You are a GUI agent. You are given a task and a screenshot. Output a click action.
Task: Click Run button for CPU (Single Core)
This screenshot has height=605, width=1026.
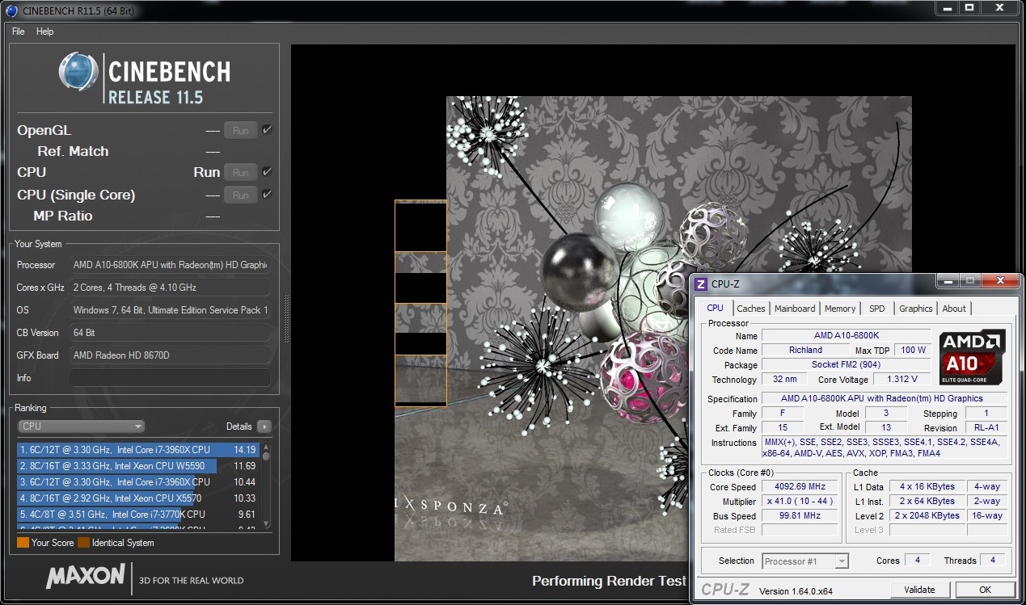coord(241,195)
